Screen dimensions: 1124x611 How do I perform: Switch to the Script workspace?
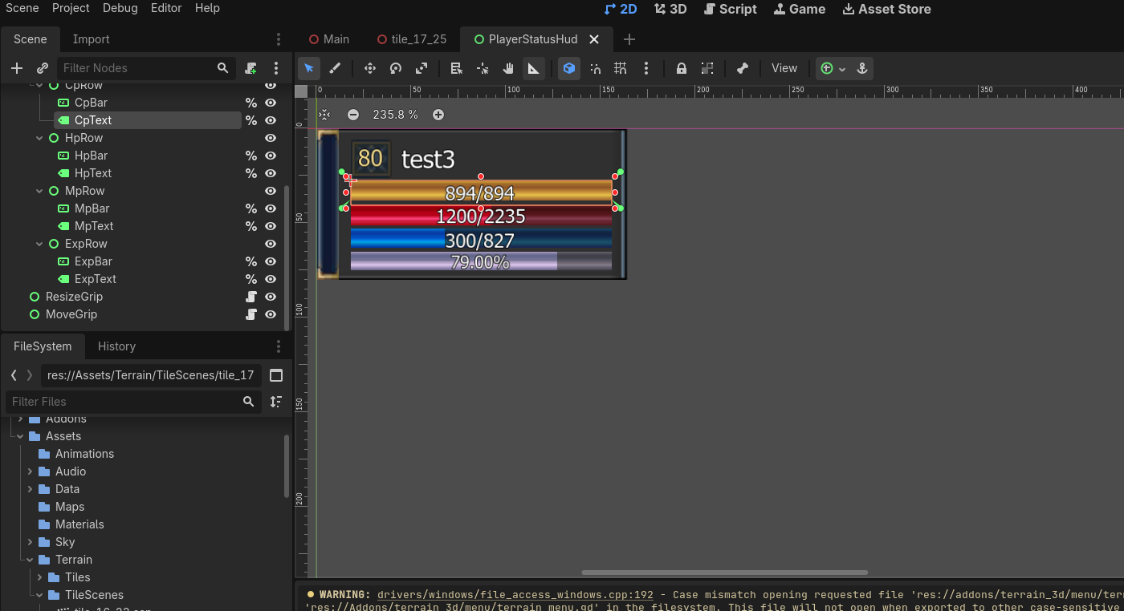(x=730, y=9)
